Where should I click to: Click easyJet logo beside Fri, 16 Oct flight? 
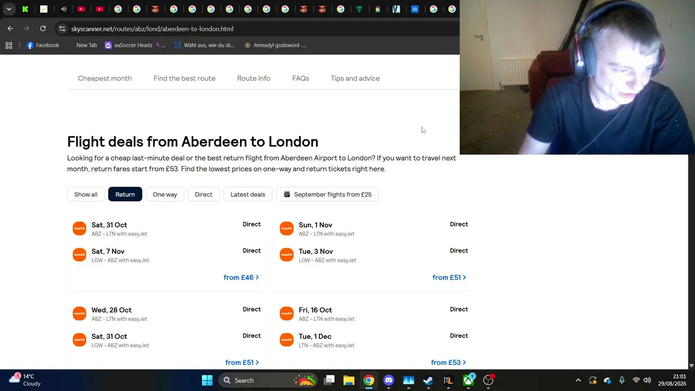point(287,314)
